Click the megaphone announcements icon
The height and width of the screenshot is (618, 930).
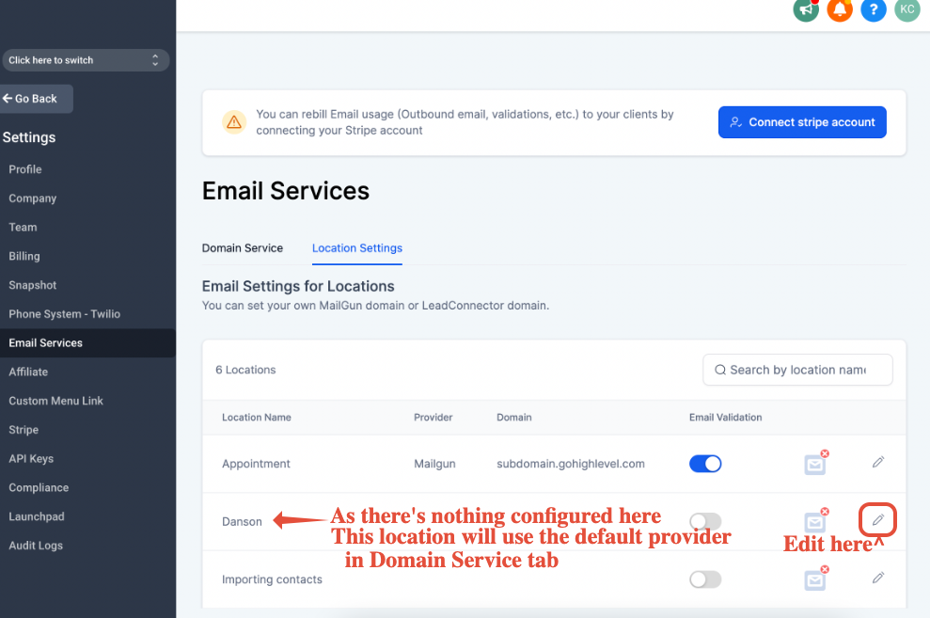tap(805, 9)
